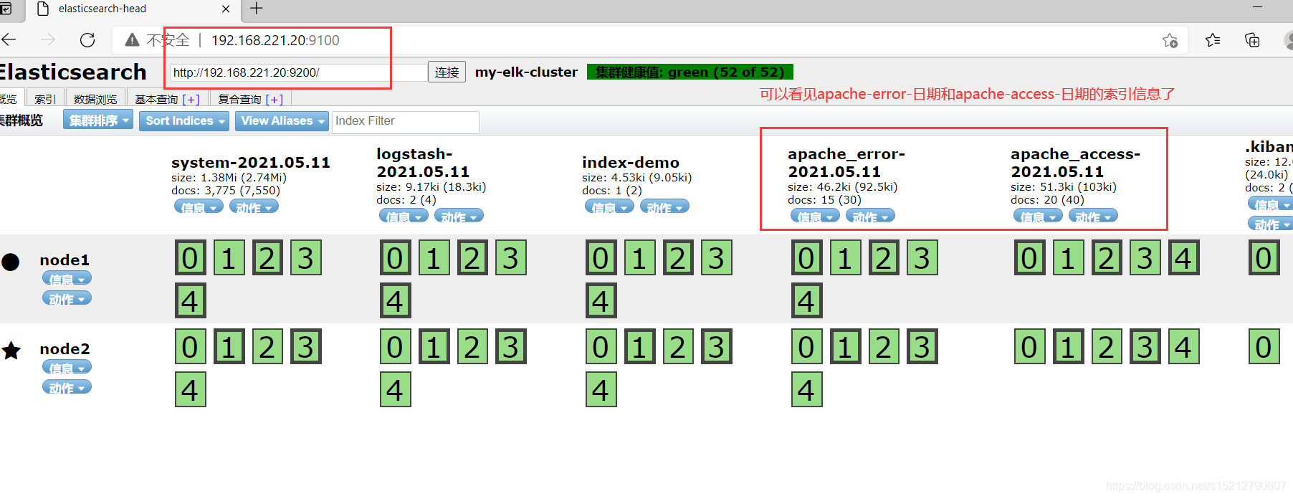
Task: Open the View Aliases dropdown
Action: (282, 120)
